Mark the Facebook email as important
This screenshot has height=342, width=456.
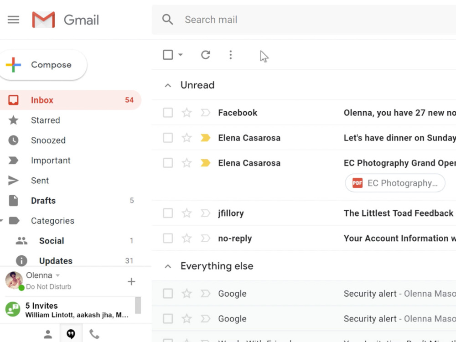(x=205, y=113)
